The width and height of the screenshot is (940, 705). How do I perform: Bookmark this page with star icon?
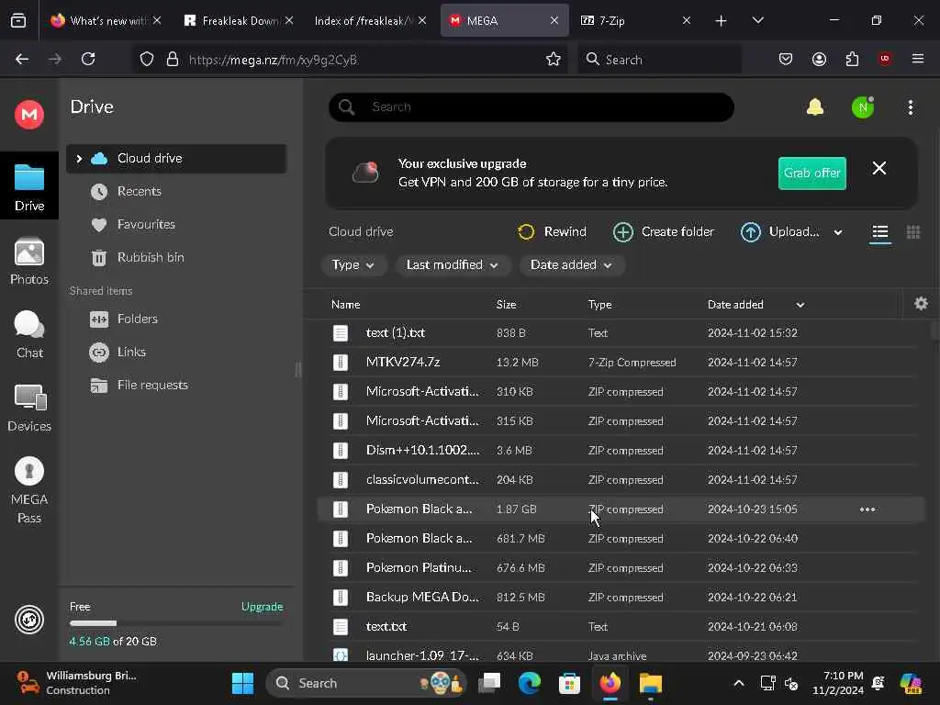(x=553, y=59)
